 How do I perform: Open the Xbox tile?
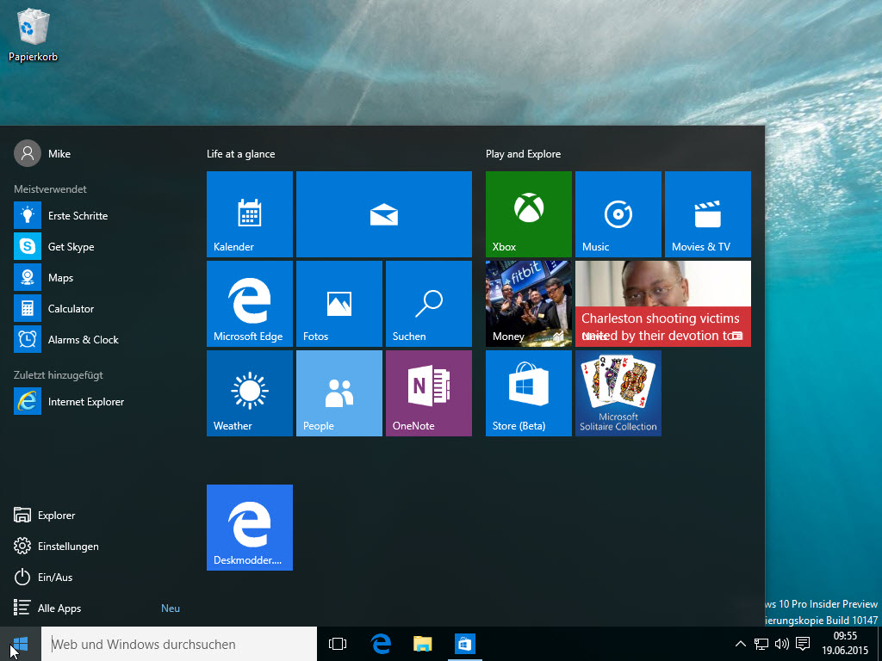coord(529,214)
